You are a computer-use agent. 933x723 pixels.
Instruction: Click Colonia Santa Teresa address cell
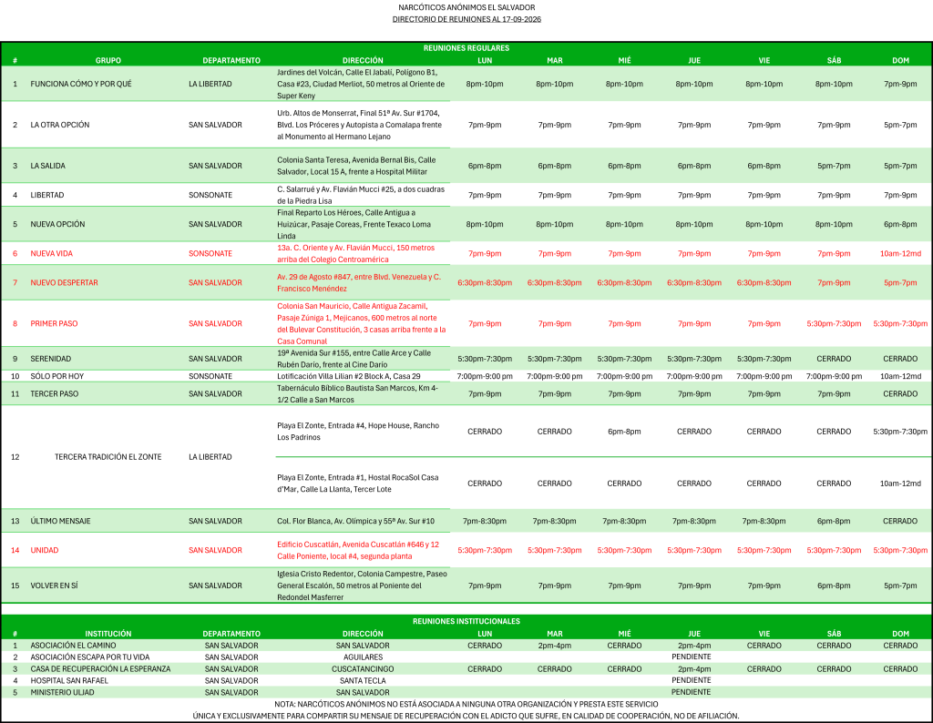click(x=356, y=166)
